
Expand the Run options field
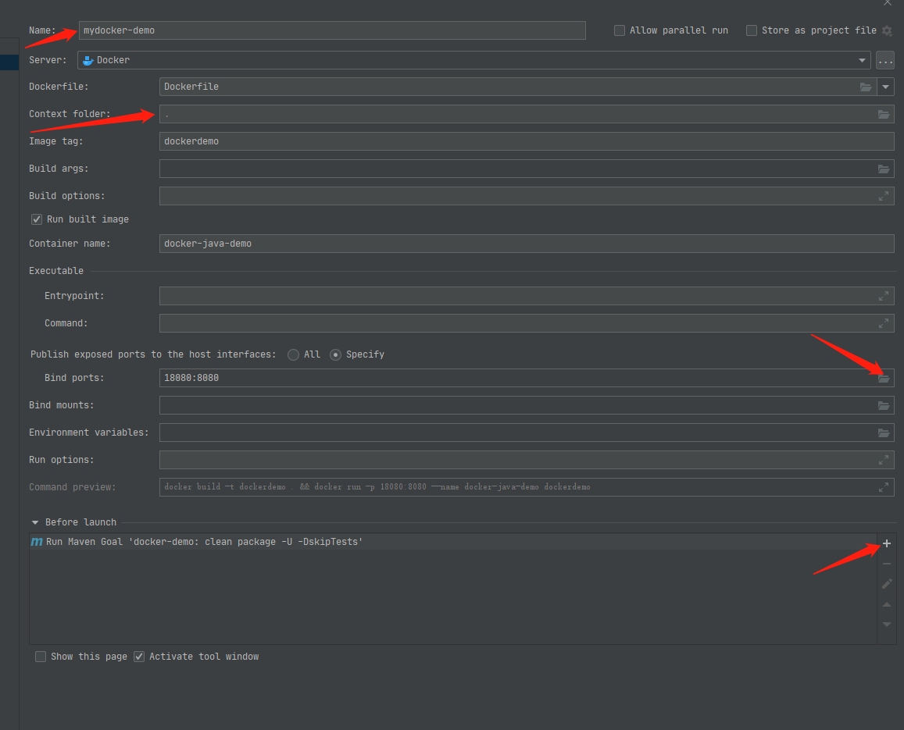[883, 460]
